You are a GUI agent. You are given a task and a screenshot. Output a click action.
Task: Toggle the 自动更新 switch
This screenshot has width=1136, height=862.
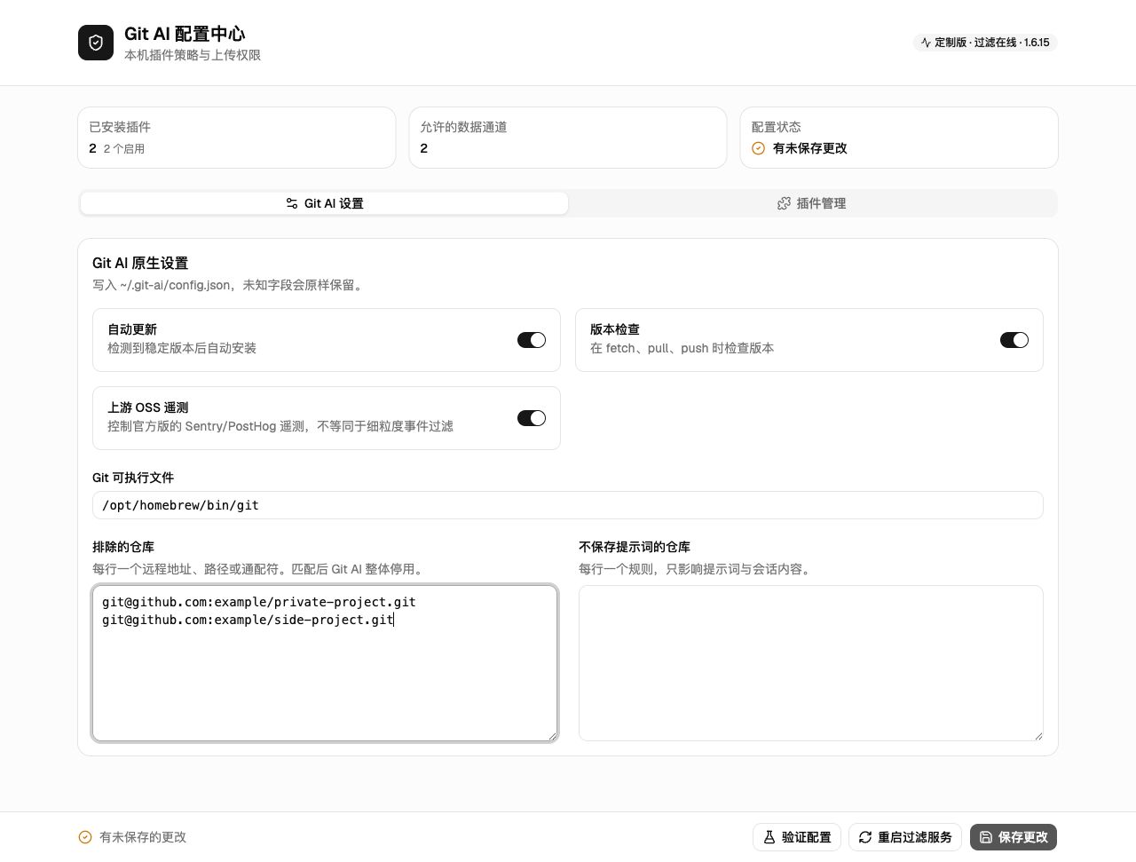coord(532,340)
